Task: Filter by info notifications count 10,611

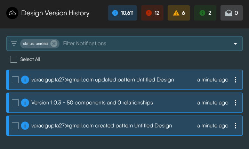Action: click(123, 13)
